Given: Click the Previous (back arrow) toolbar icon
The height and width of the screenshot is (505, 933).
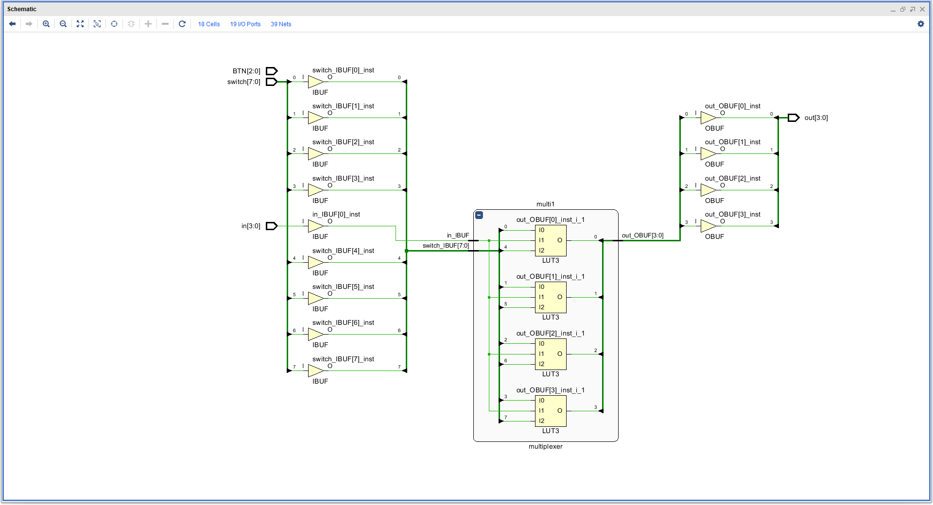Looking at the screenshot, I should tap(12, 24).
